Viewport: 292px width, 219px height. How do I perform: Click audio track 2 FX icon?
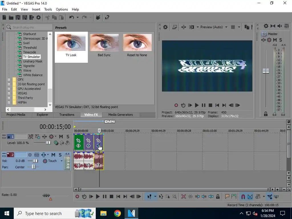pos(44,155)
